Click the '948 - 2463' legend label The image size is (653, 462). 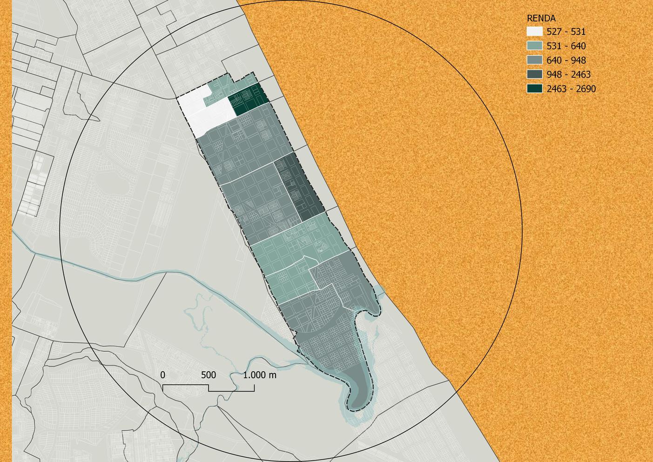click(569, 75)
